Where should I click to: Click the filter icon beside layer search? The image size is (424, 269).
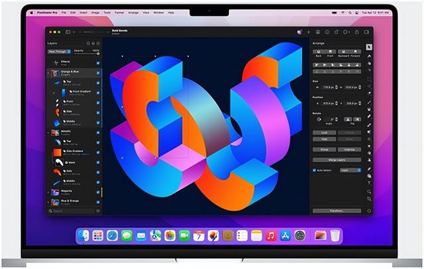coord(98,211)
